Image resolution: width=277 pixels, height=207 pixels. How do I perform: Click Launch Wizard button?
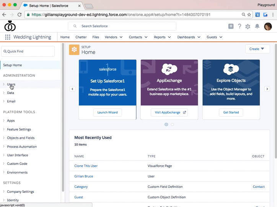click(x=108, y=112)
